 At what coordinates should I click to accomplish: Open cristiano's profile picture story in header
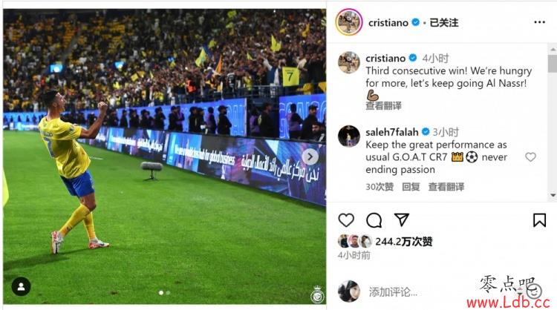tap(349, 22)
